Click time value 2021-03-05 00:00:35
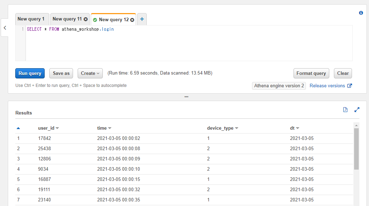Screen dimensions: 369x206 (119, 200)
